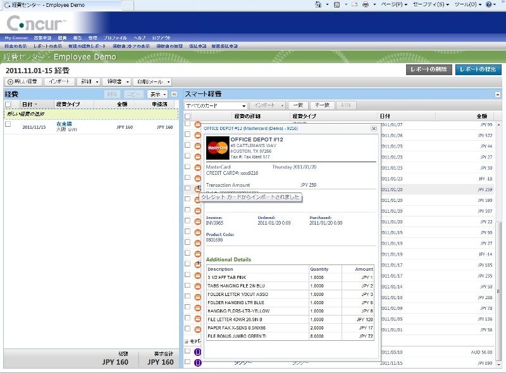Click the browser Home icon
Viewport: 506px width, 373px height.
point(318,4)
